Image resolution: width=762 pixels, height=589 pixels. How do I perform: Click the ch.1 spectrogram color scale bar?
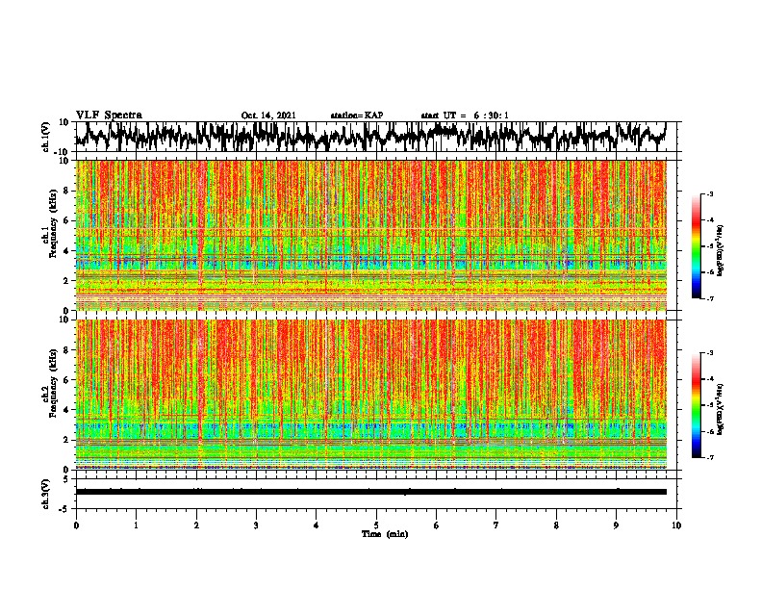[696, 246]
